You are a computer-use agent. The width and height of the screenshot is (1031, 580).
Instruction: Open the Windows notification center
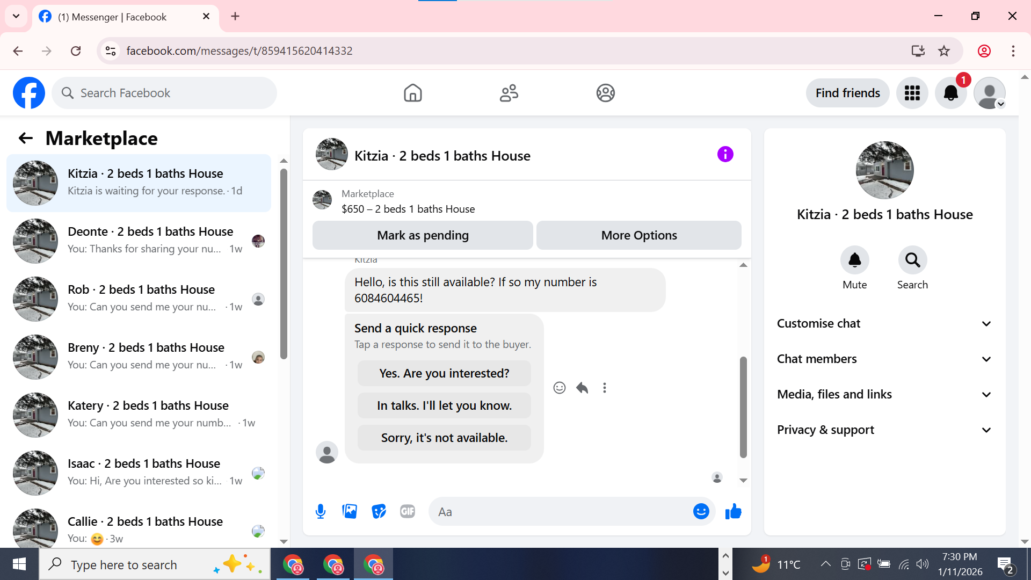[1005, 565]
